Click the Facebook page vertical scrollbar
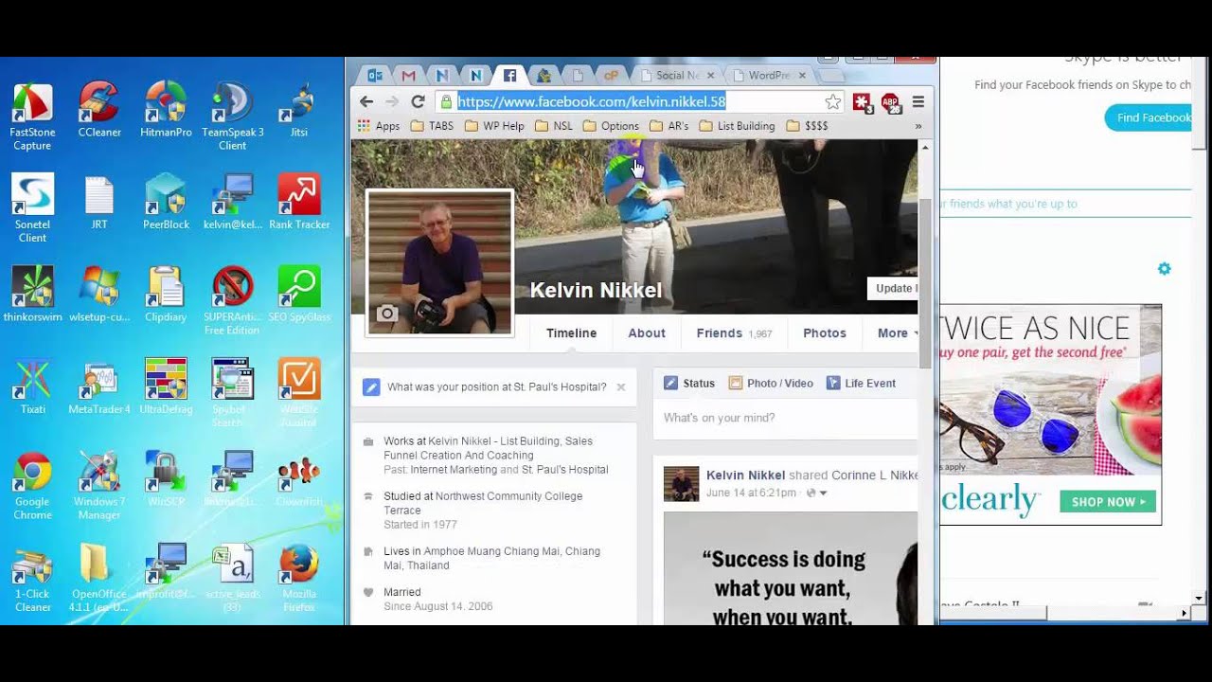 click(925, 284)
